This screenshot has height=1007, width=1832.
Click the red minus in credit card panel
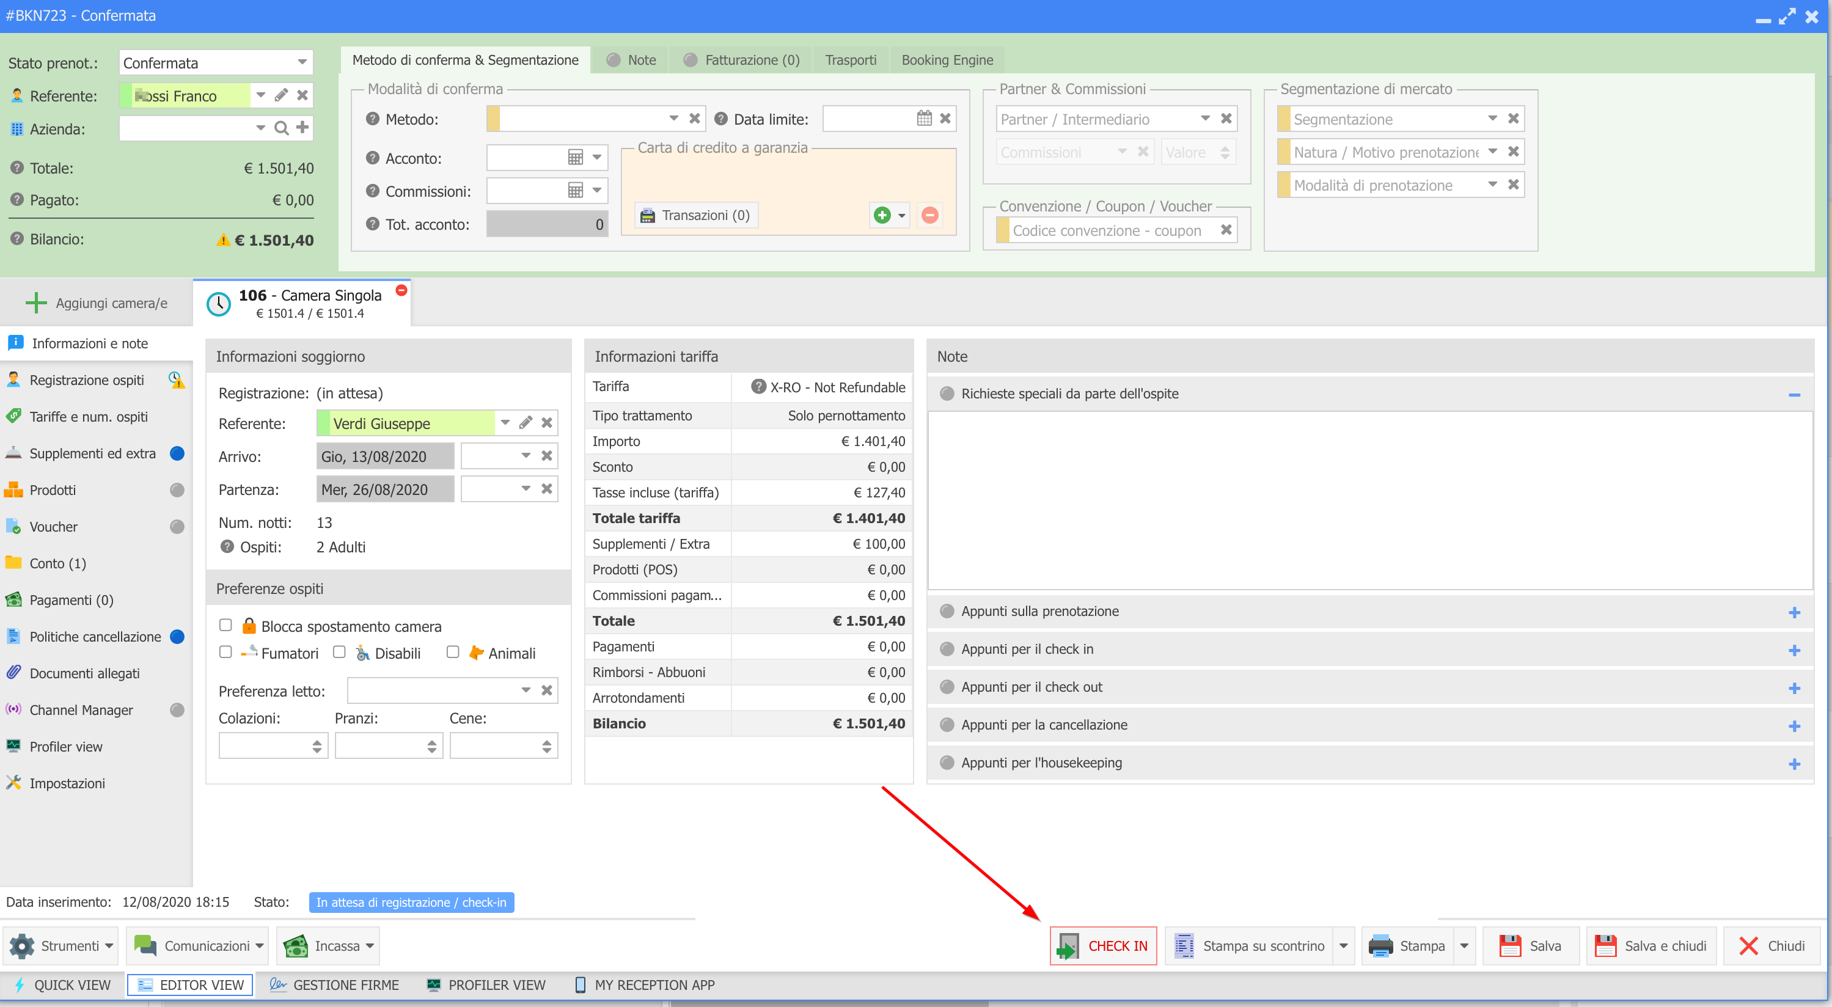coord(929,214)
